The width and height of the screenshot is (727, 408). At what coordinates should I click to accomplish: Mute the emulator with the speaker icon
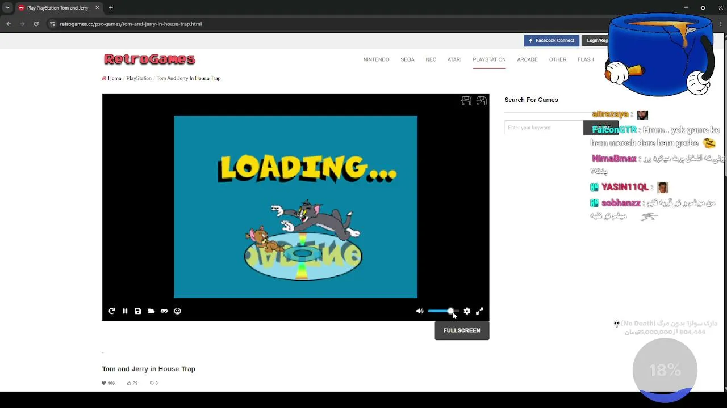(420, 311)
